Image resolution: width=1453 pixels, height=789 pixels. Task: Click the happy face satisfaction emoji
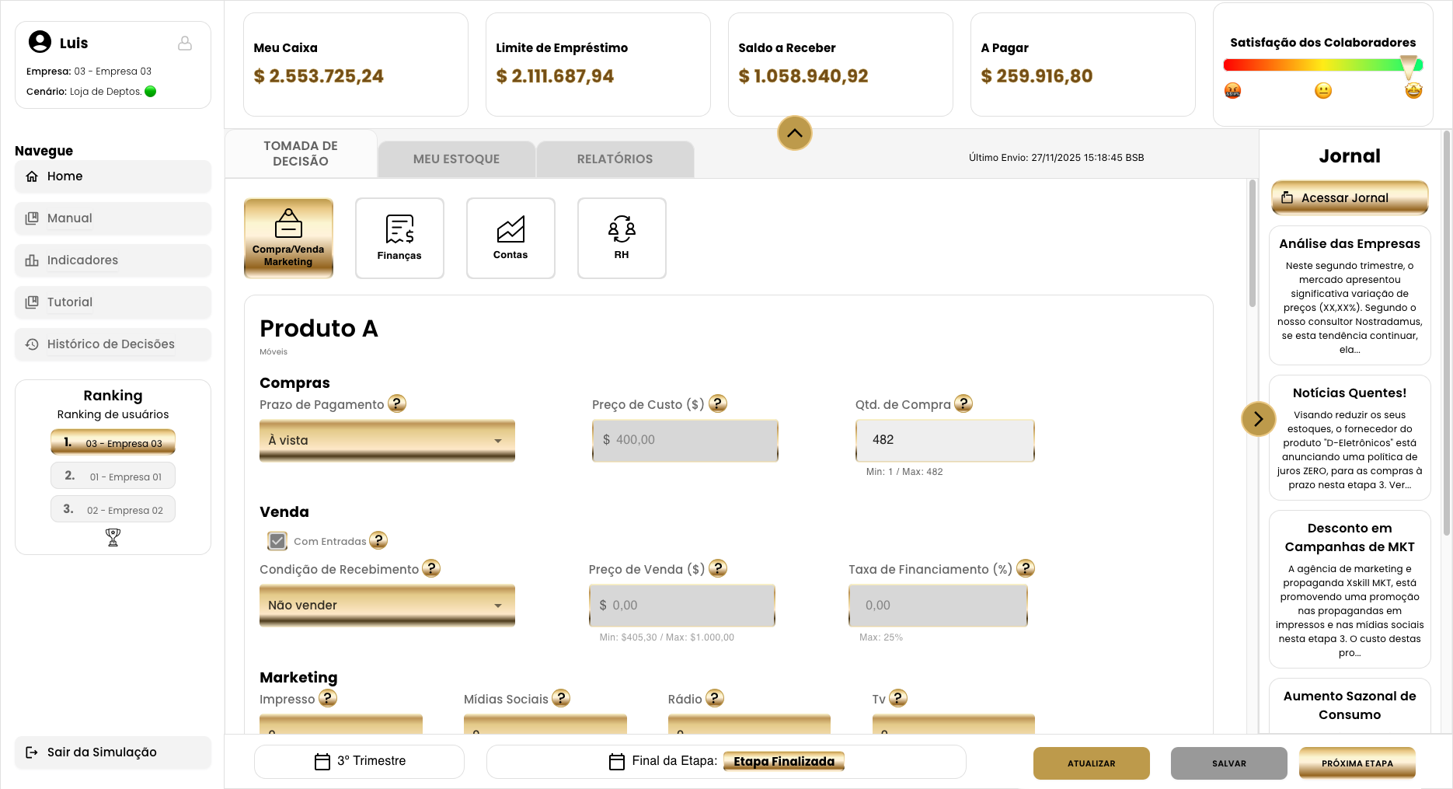(x=1413, y=91)
